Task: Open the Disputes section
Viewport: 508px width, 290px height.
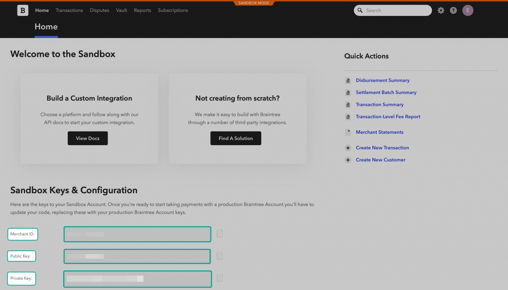Action: (x=99, y=10)
